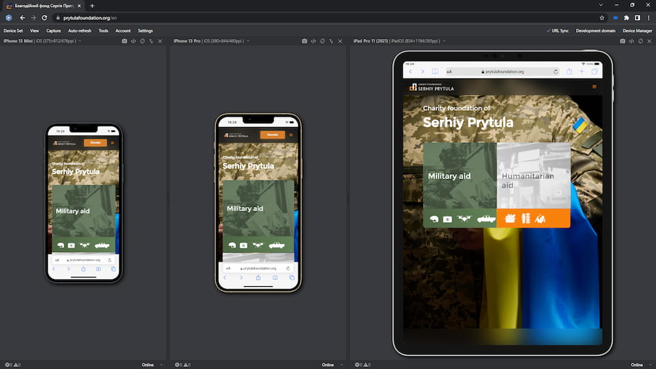
Task: Open the Auto-refresh menu
Action: tap(79, 31)
